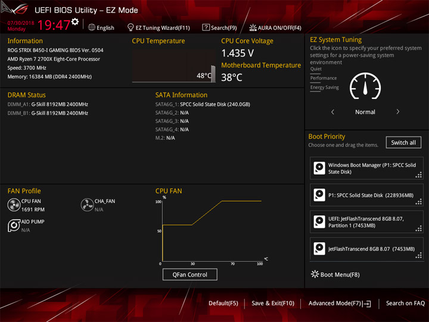Click the AURA ON/OFF light icon
The image size is (429, 322).
coord(253,27)
